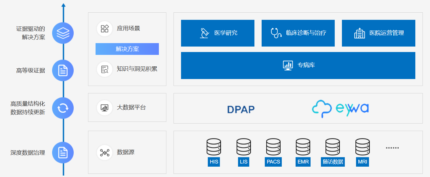Screen dimensions: 430x177
Task: Select the monitor icon next to 大数据平台
Action: click(x=104, y=107)
